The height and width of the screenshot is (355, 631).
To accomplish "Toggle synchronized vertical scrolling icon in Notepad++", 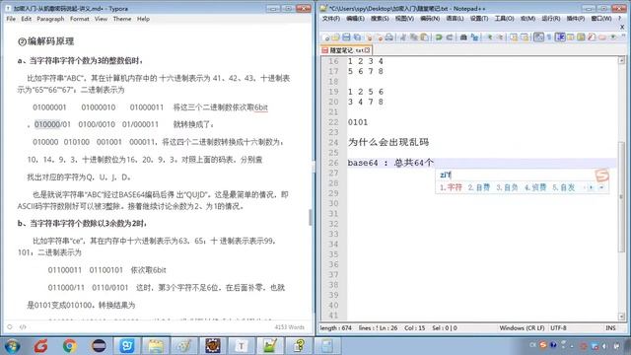I will tap(514, 37).
